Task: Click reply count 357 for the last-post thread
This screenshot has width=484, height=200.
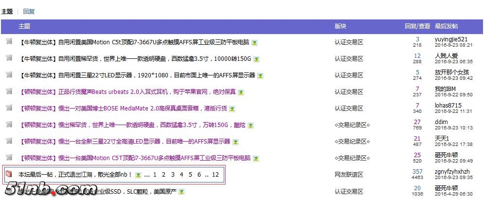Action: click(417, 171)
